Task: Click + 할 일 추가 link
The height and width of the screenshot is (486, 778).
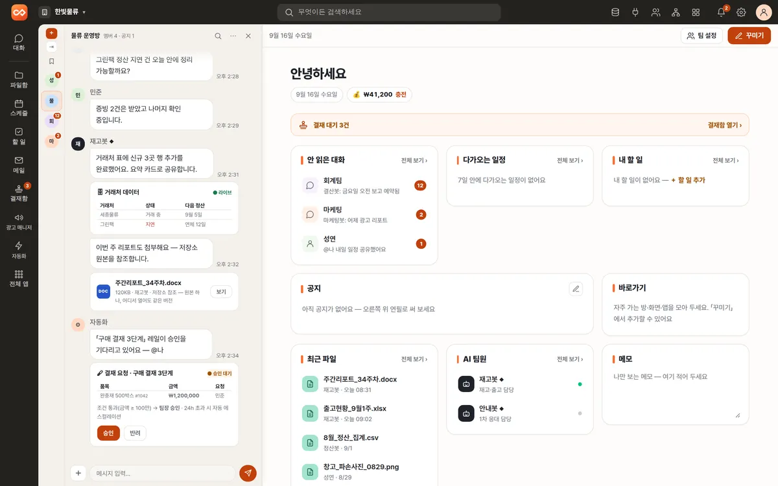Action: pos(688,180)
